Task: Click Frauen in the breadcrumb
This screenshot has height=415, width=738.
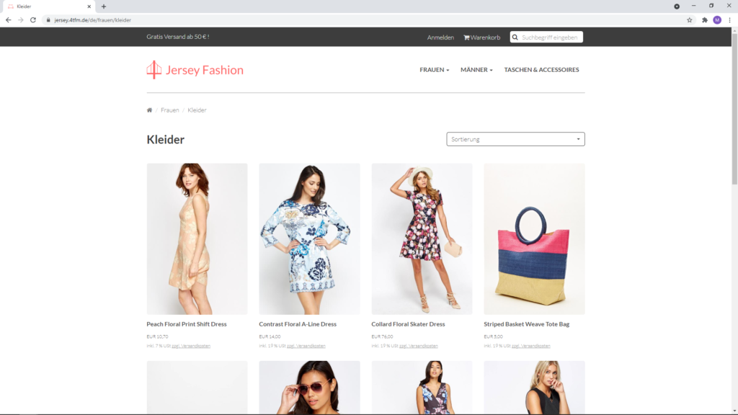Action: [x=170, y=110]
